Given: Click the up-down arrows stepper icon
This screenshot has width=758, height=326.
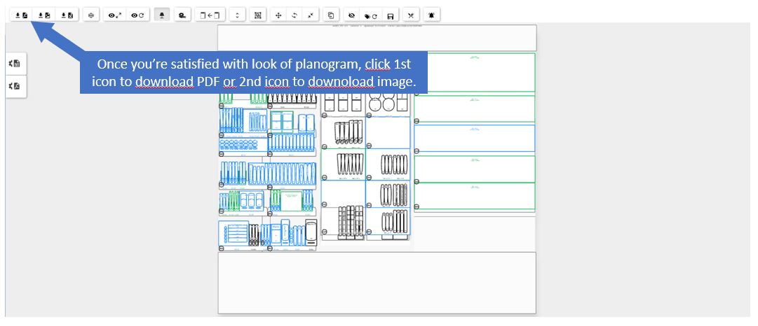Looking at the screenshot, I should coord(238,15).
